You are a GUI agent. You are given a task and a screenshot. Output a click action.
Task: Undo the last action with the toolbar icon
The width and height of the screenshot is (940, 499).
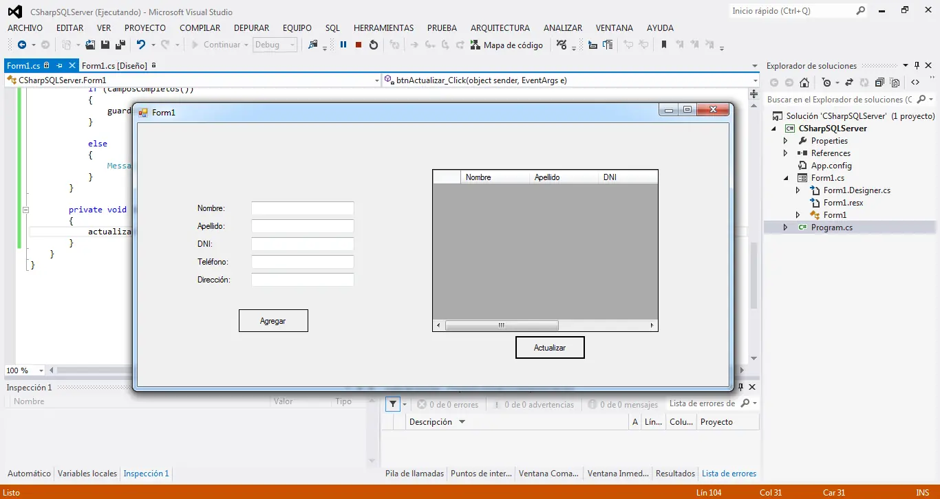(x=140, y=45)
